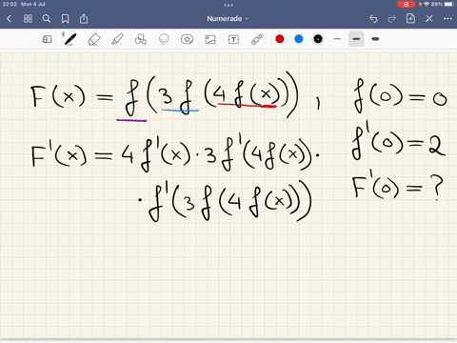This screenshot has height=343, width=457.
Task: Choose the black pen color
Action: (318, 39)
